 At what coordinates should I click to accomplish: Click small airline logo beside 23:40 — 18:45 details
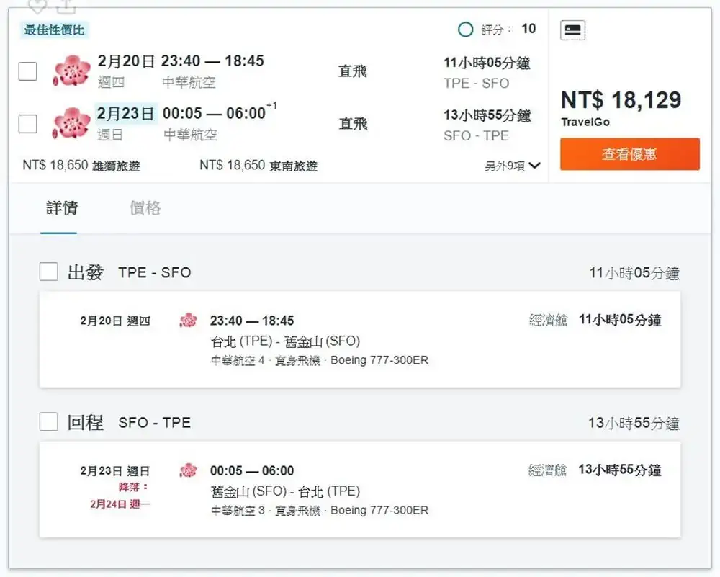coord(188,321)
